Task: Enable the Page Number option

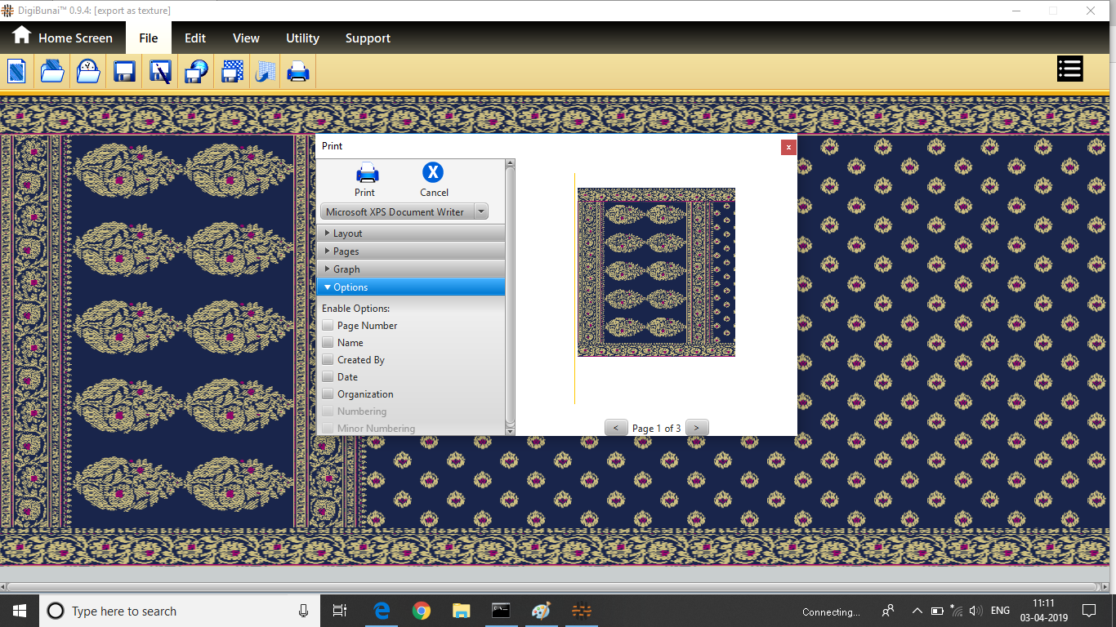Action: (x=328, y=325)
